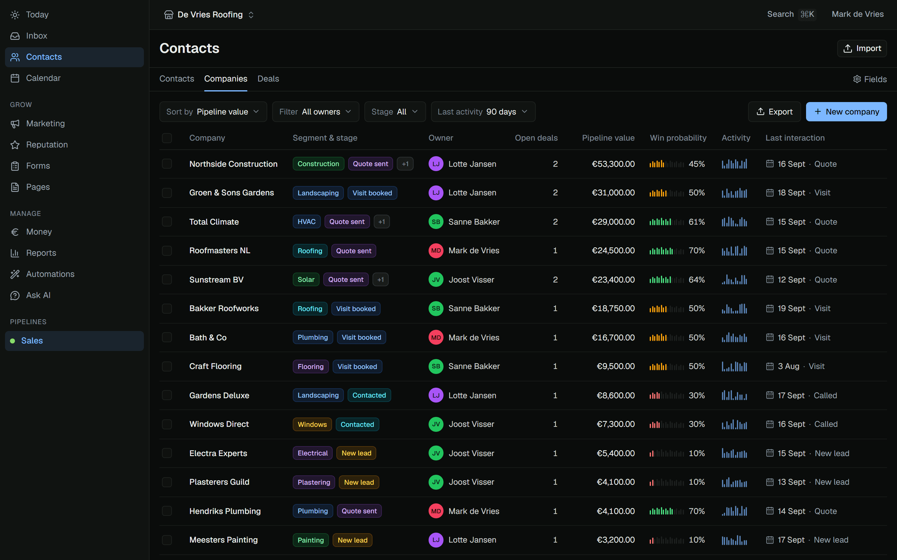Click the Reports bar chart icon
Image resolution: width=897 pixels, height=560 pixels.
(15, 253)
